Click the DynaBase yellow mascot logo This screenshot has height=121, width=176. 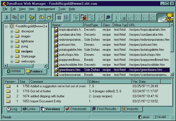165,18
